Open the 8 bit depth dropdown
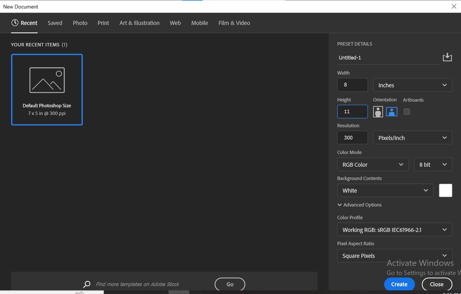The width and height of the screenshot is (461, 294). pyautogui.click(x=433, y=164)
